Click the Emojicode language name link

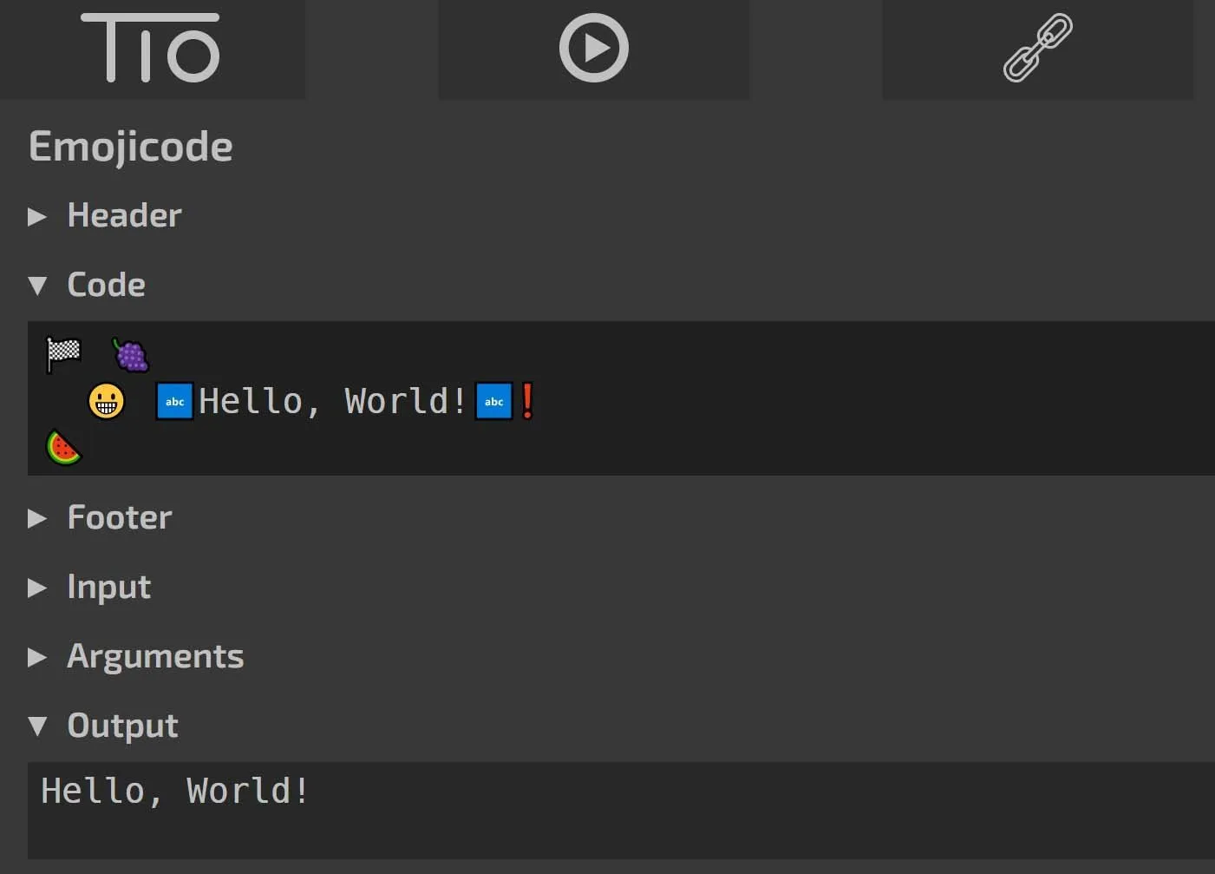[131, 146]
